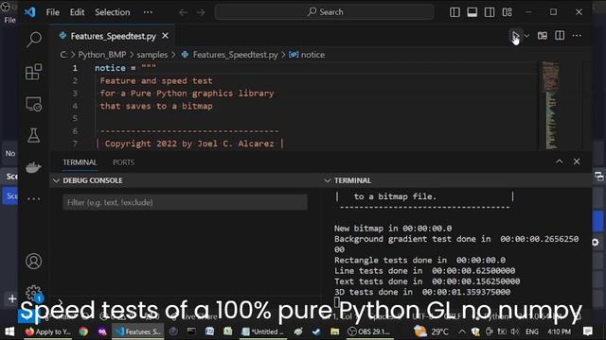606x340 pixels.
Task: Toggle the primary side bar layout
Action: [x=454, y=12]
